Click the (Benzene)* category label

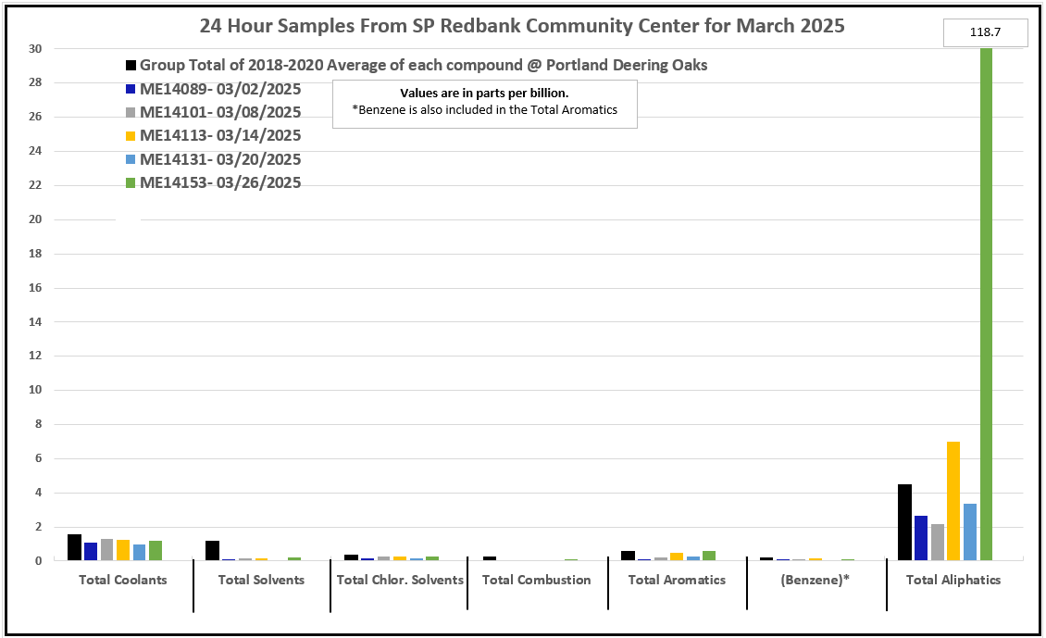(x=816, y=581)
